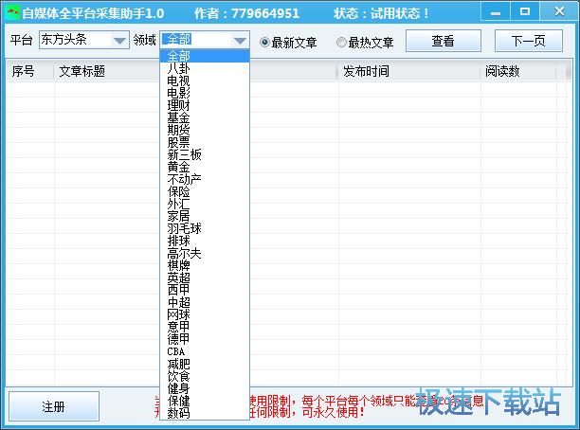Pick 不动产 in the dropdown list
The height and width of the screenshot is (430, 580).
(205, 179)
